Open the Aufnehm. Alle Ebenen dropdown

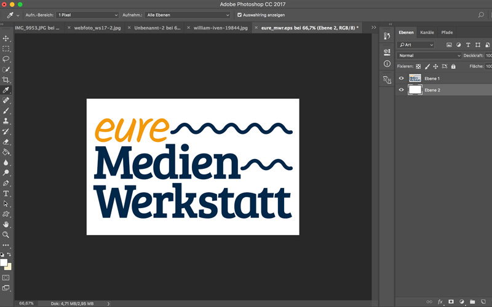coord(188,15)
